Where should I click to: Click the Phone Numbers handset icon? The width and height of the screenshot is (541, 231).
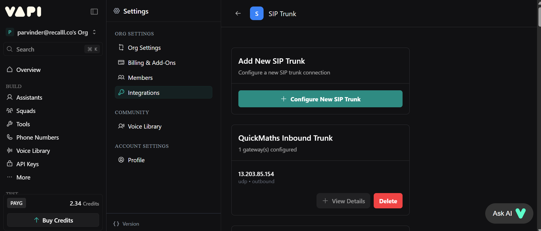[10, 137]
